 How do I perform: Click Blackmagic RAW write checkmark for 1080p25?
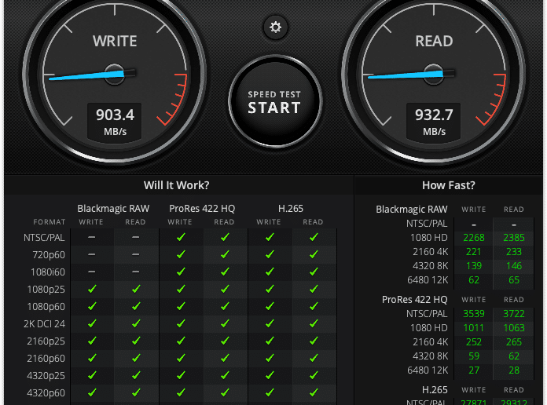coord(92,289)
